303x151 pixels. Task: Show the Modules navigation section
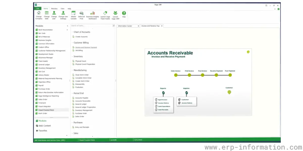pyautogui.click(x=41, y=121)
